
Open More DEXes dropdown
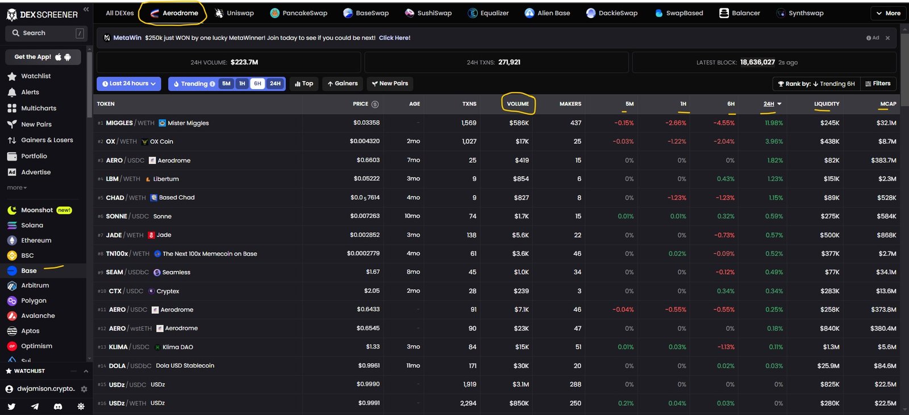tap(889, 13)
